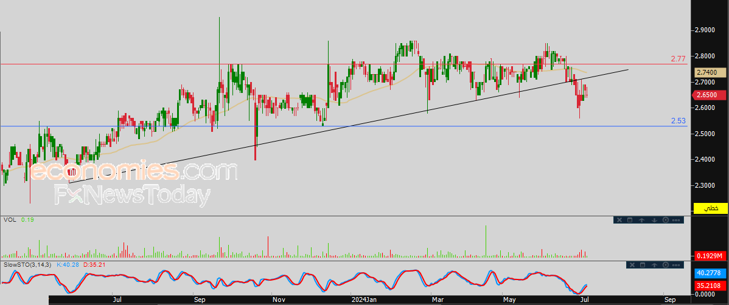Viewport: 729px width, 305px height.
Task: Maximize the VOL indicator panel
Action: coord(630,220)
